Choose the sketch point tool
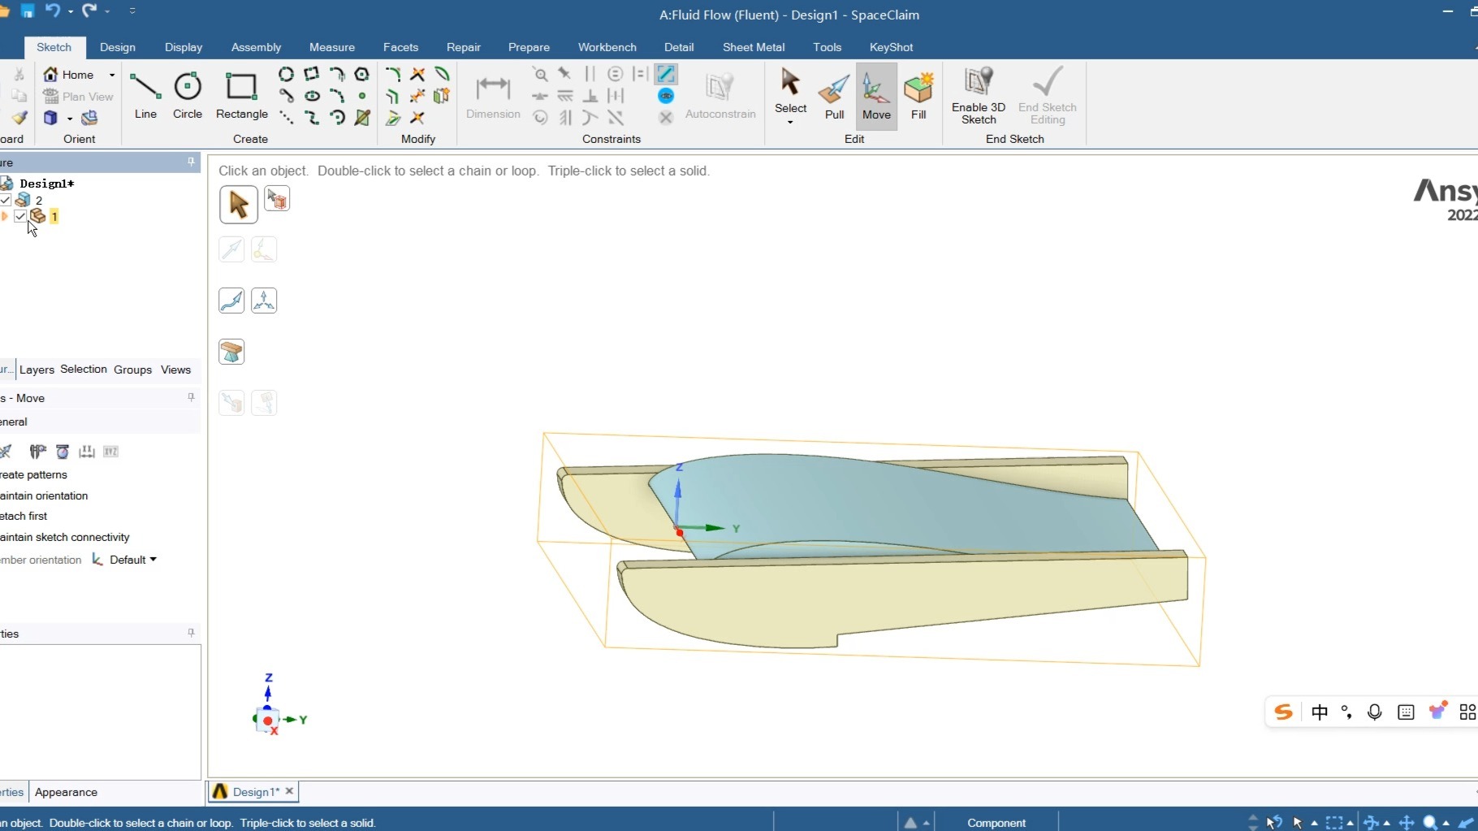 point(362,96)
